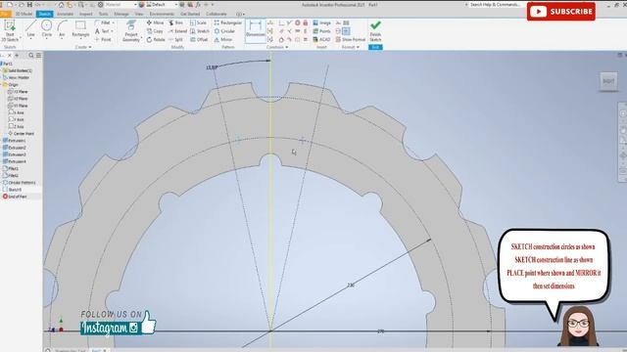The image size is (627, 352).
Task: Open Text tool dropdown arrow
Action: [112, 31]
